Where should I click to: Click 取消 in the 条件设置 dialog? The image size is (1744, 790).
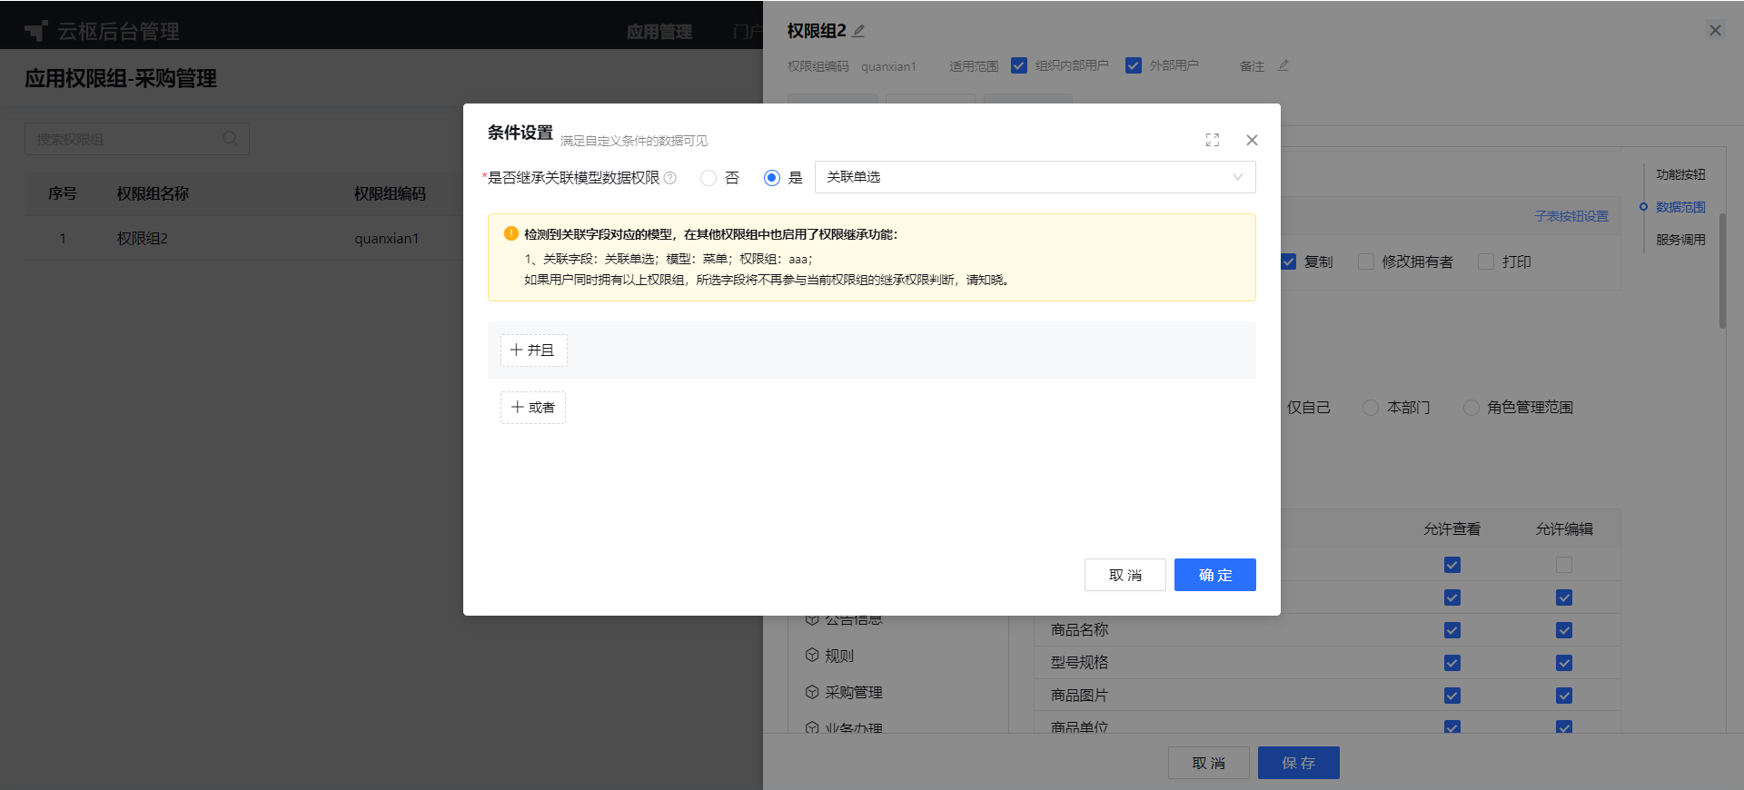pyautogui.click(x=1125, y=575)
